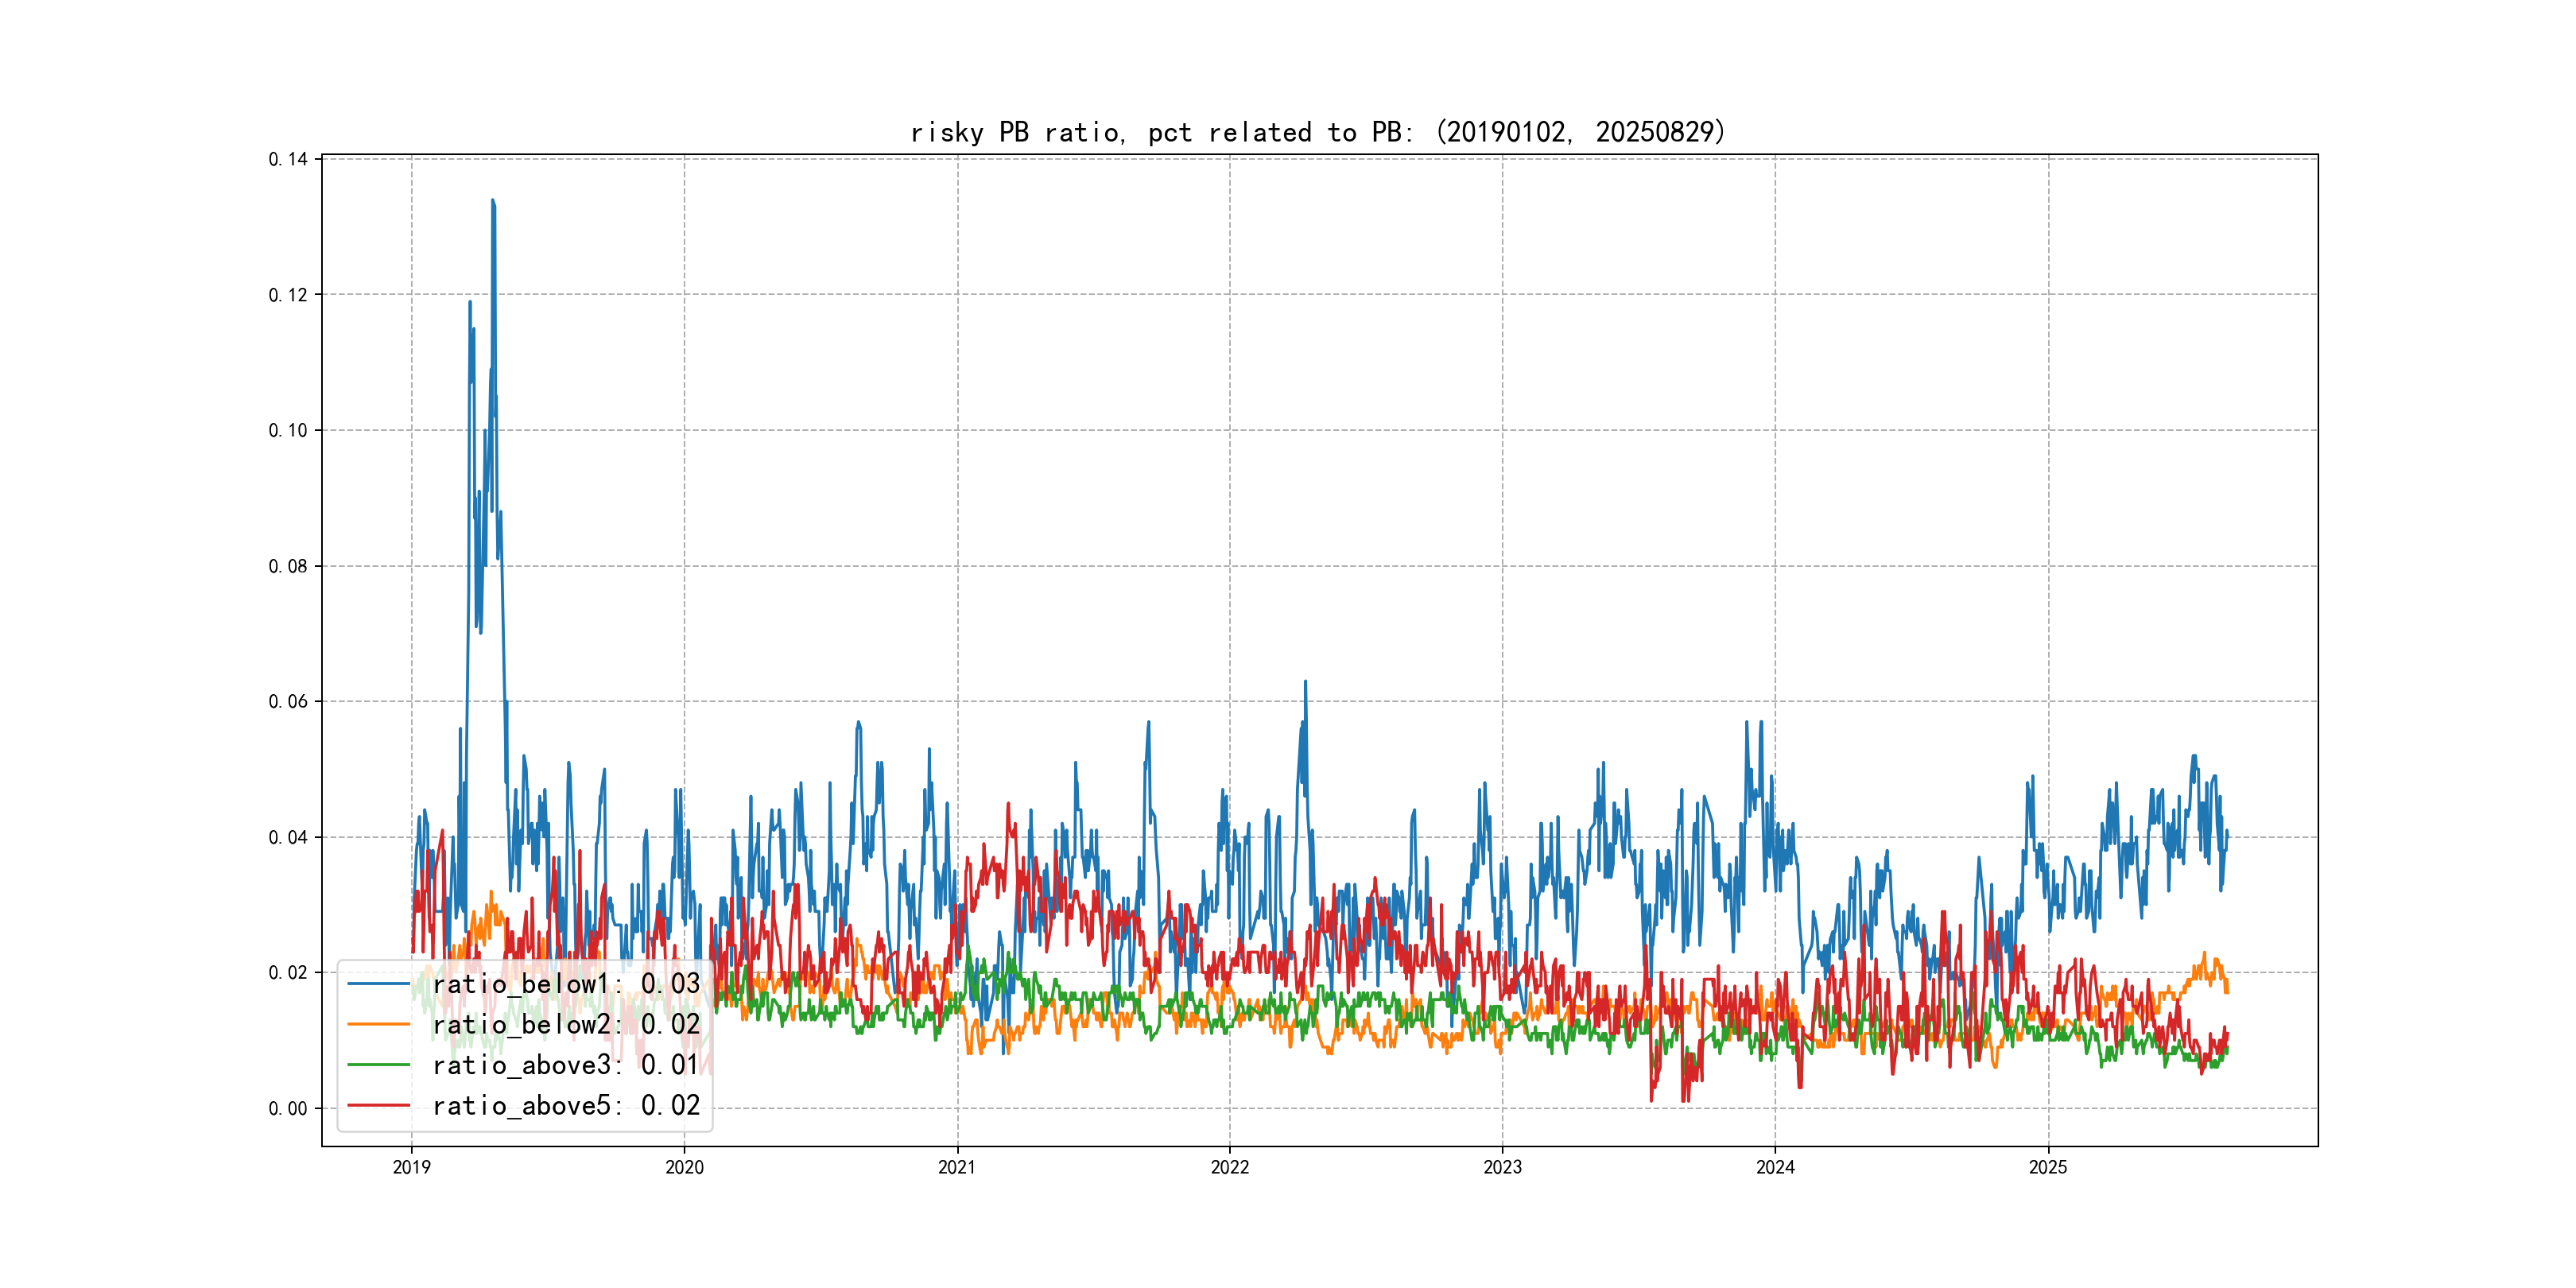Select the 'ratio_above3: 0.01' legend label
Screen dimensions: 2576x1288
point(566,1065)
